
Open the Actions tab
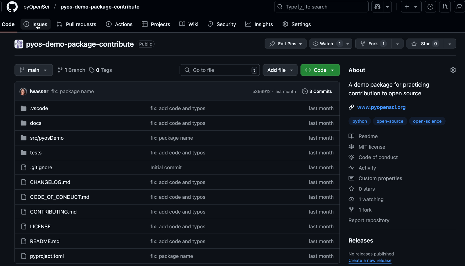119,24
